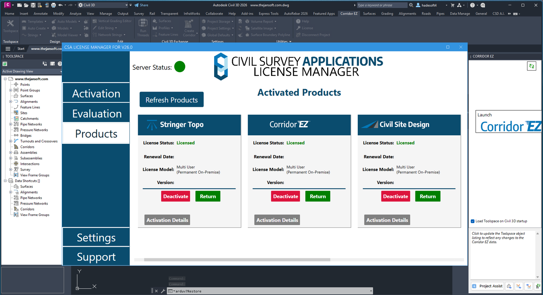Expand the Pipe Networks node under www.thejansoft.com
This screenshot has width=543, height=295.
[11, 124]
